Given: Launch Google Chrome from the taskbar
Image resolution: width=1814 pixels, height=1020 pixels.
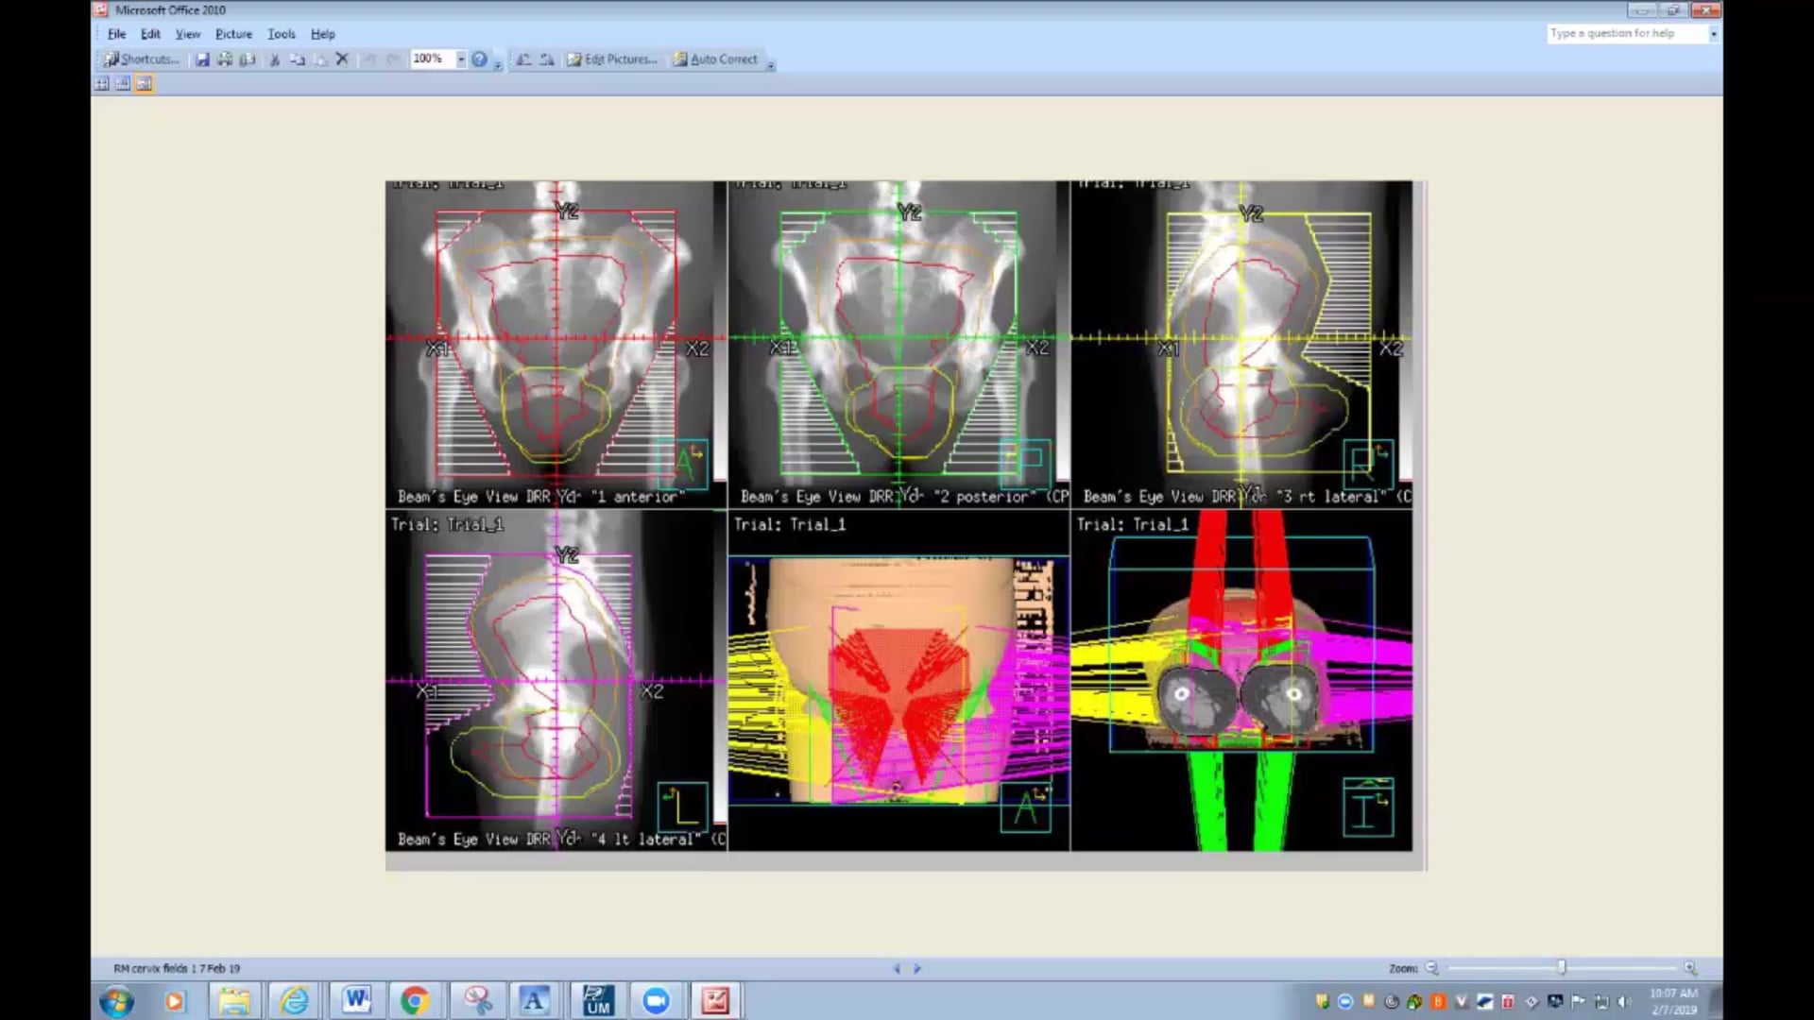Looking at the screenshot, I should [416, 999].
